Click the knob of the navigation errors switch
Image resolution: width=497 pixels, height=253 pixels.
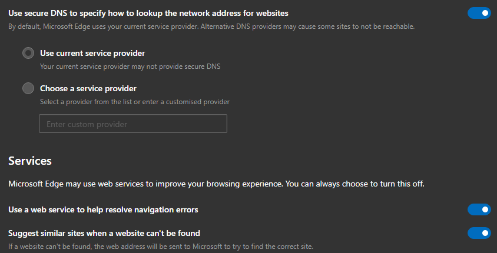[x=485, y=209]
